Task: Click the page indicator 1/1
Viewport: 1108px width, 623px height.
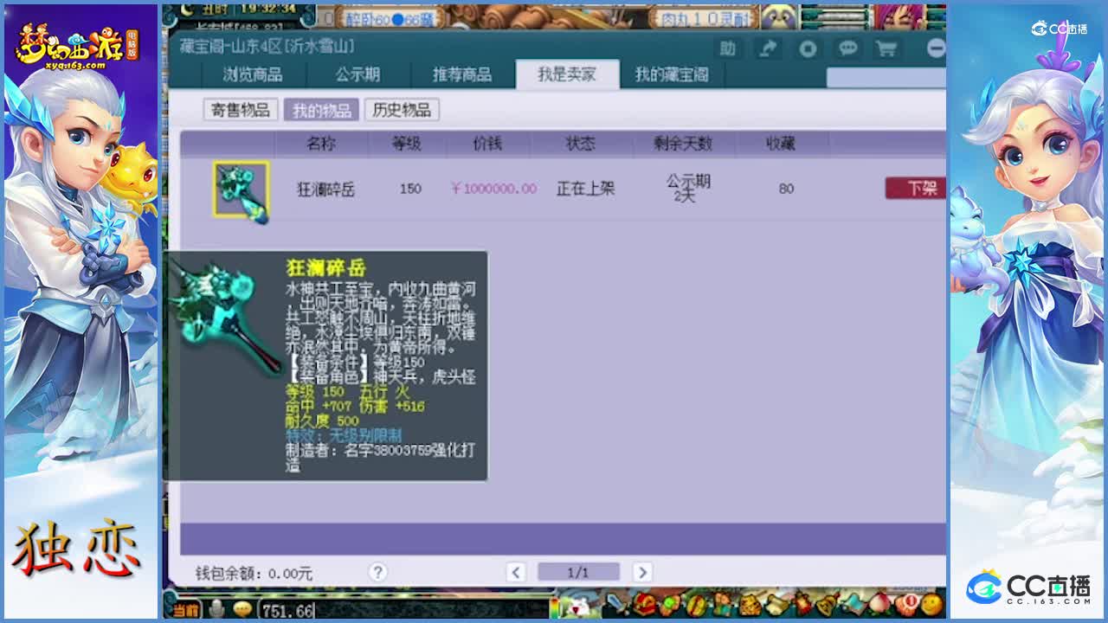Action: 578,572
